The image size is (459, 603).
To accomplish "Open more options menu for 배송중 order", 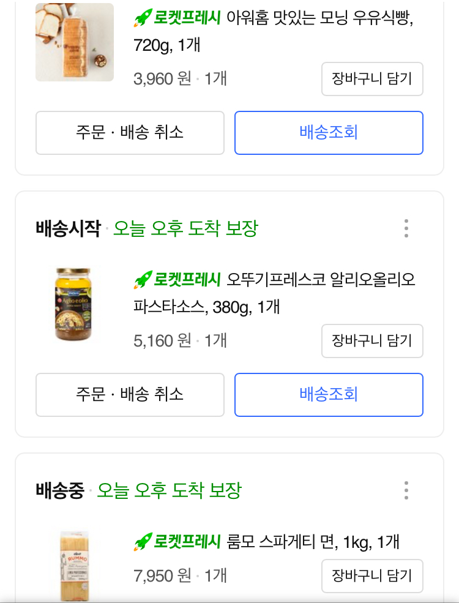I will point(406,490).
